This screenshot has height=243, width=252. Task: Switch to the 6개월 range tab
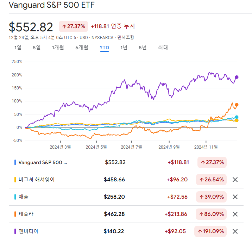pyautogui.click(x=81, y=48)
